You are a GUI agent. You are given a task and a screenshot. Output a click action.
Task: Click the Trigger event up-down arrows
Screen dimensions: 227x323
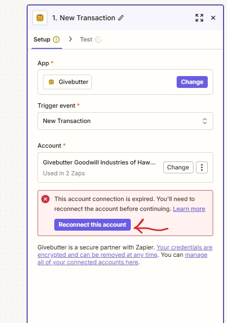[x=205, y=121]
